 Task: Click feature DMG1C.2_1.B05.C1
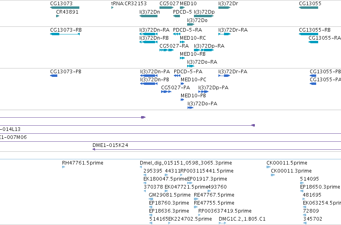222,223
